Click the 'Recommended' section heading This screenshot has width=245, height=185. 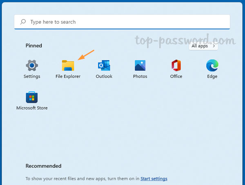click(43, 166)
